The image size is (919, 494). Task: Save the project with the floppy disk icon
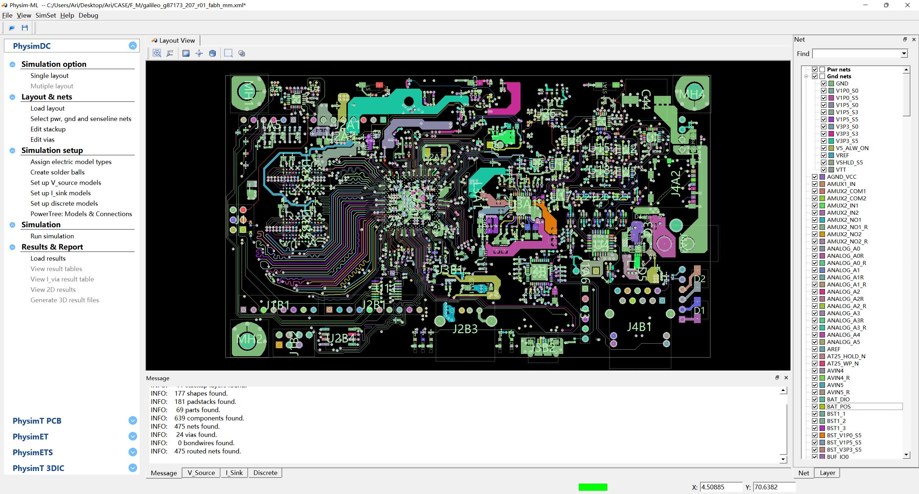(25, 28)
